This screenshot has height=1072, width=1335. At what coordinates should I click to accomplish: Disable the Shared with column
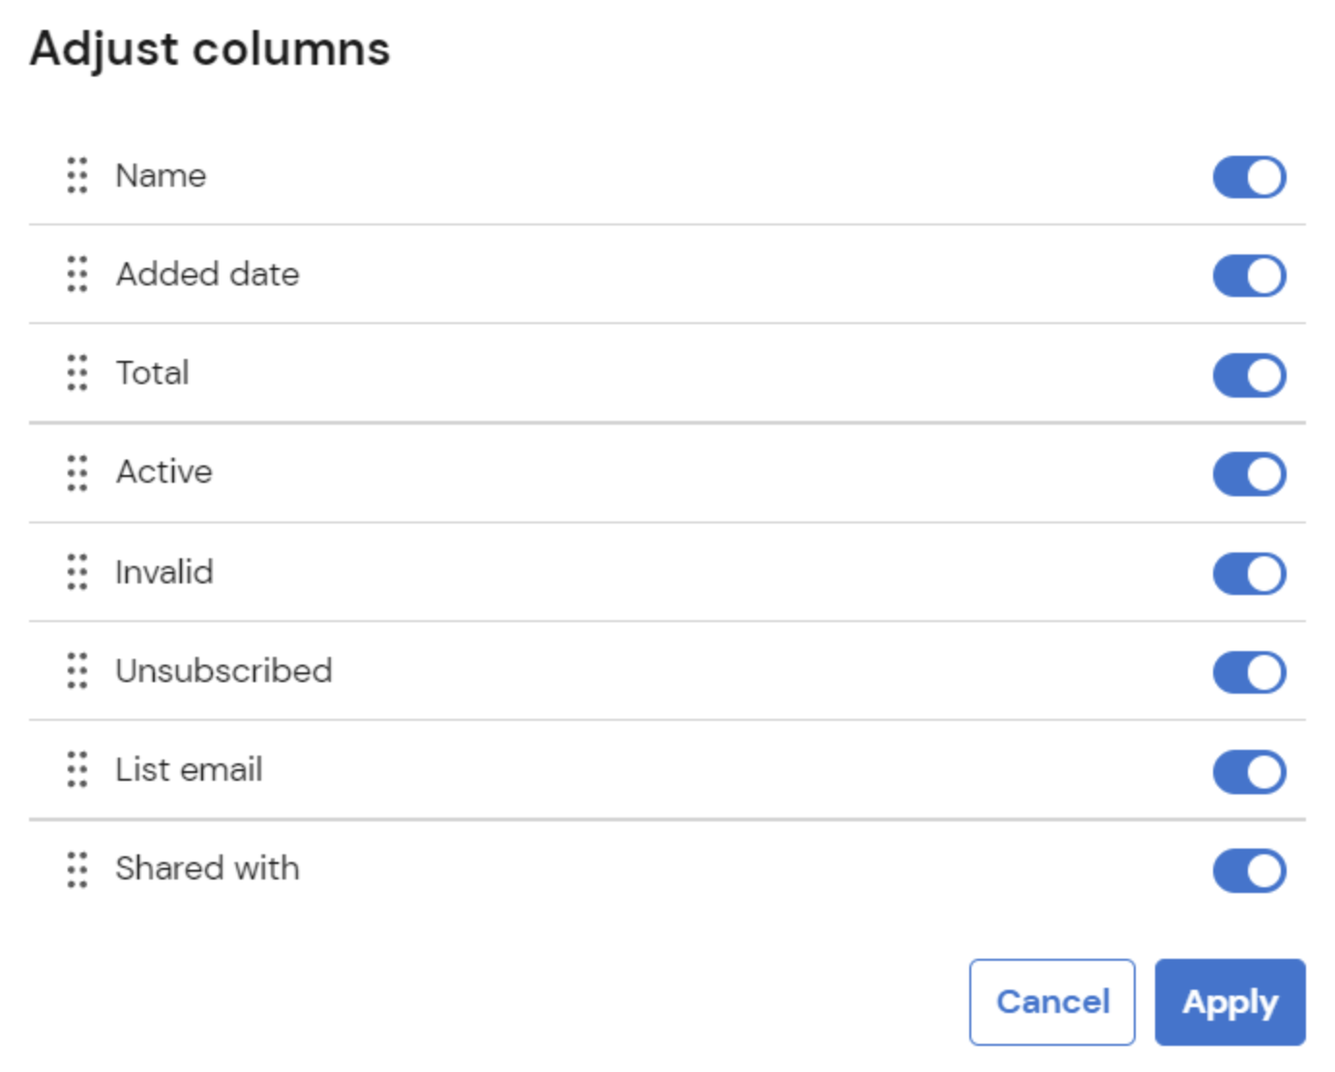coord(1249,869)
